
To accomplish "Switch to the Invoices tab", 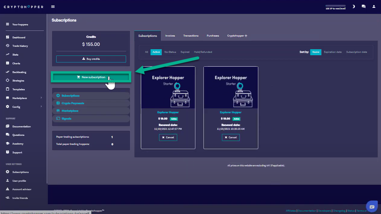I will pyautogui.click(x=170, y=36).
